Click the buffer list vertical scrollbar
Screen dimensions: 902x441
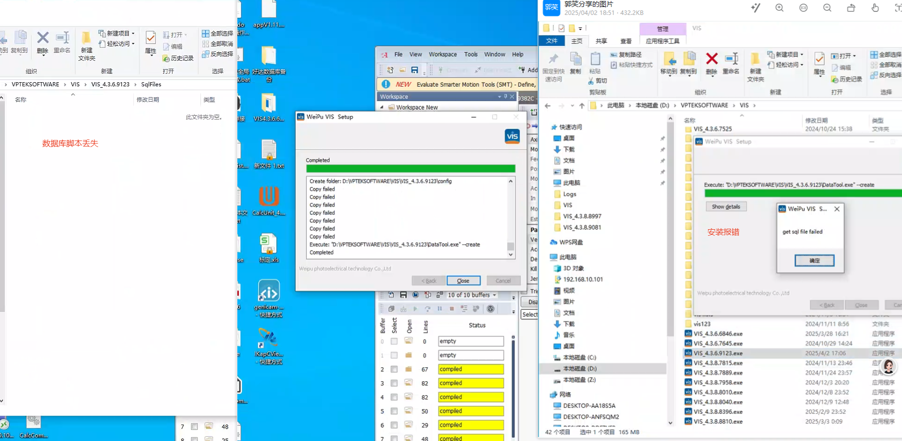[x=513, y=389]
